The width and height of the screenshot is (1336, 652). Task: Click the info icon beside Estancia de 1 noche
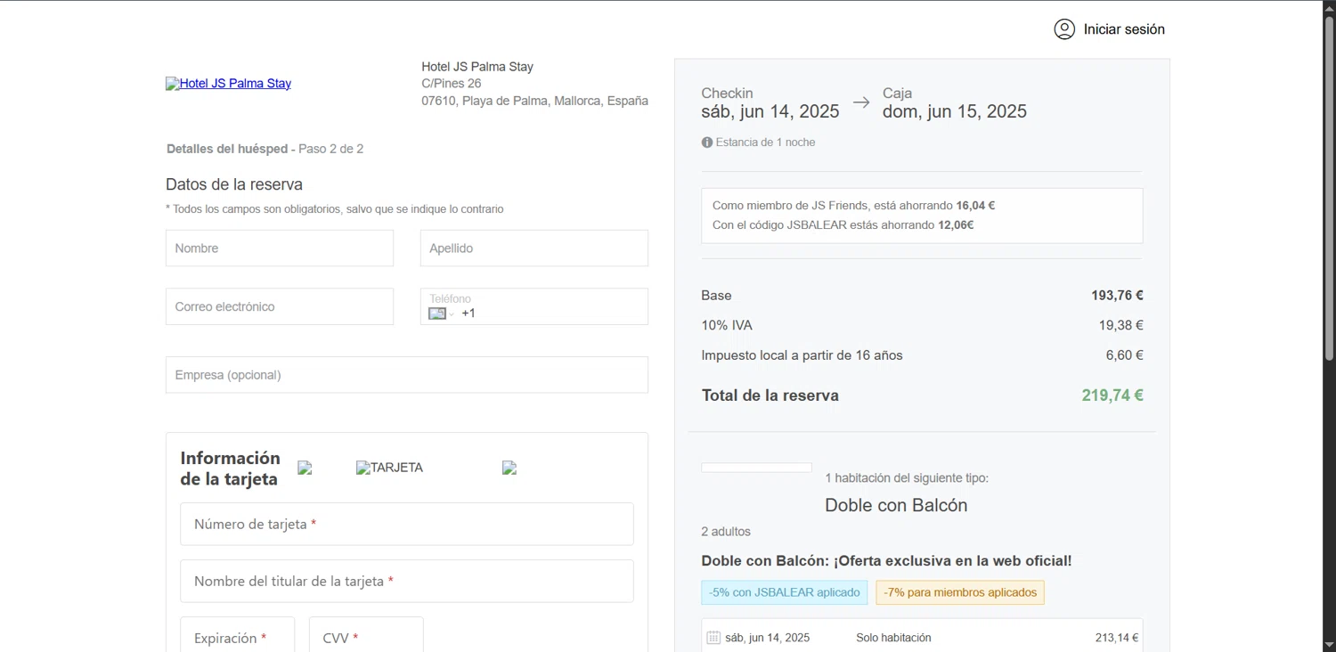point(707,143)
